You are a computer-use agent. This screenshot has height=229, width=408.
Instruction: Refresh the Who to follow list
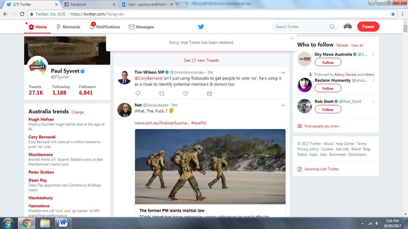342,45
